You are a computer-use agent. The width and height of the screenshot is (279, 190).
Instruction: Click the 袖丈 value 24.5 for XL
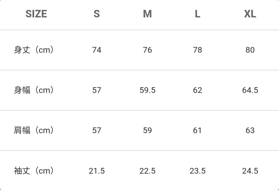pyautogui.click(x=250, y=171)
